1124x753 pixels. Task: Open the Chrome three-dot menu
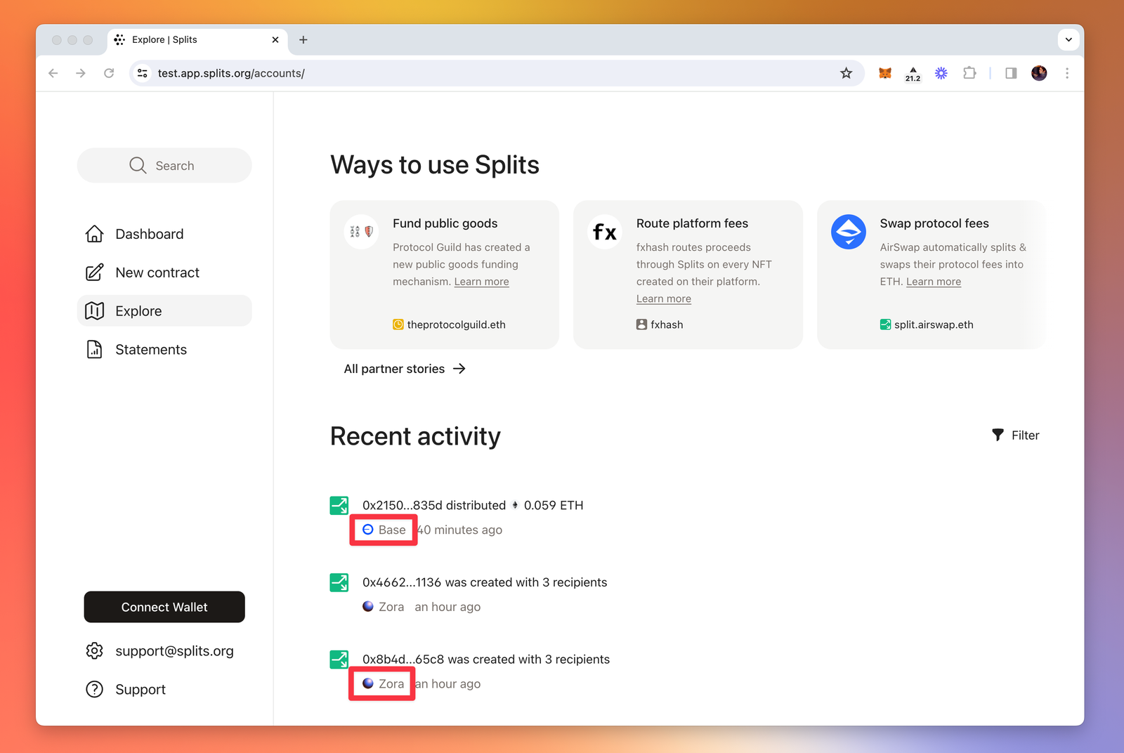pyautogui.click(x=1067, y=73)
